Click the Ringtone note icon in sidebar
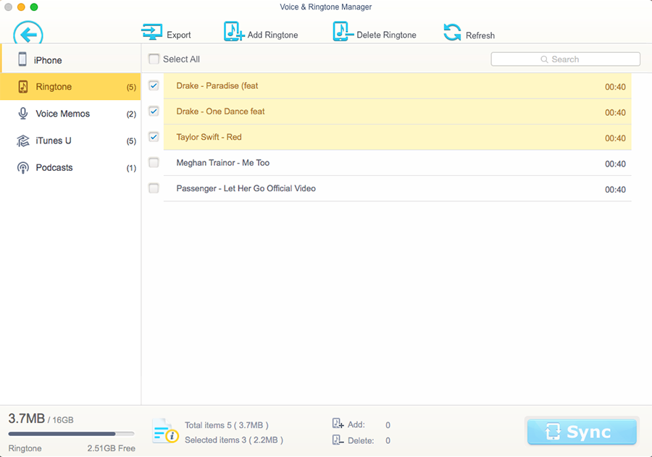Screen dimensions: 652x457 (23, 86)
